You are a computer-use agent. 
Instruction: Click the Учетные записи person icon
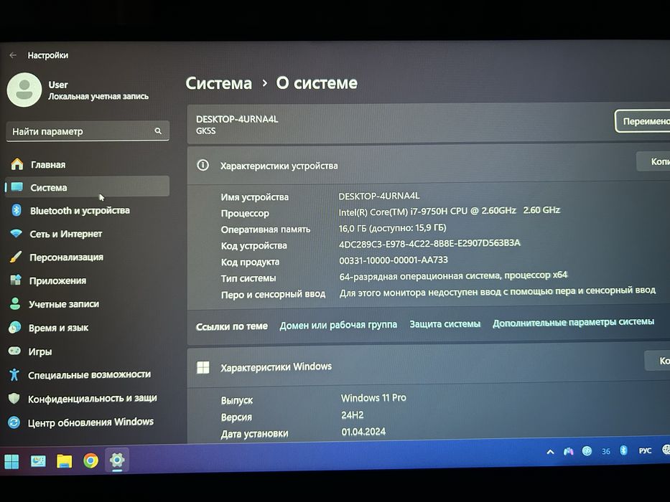15,303
